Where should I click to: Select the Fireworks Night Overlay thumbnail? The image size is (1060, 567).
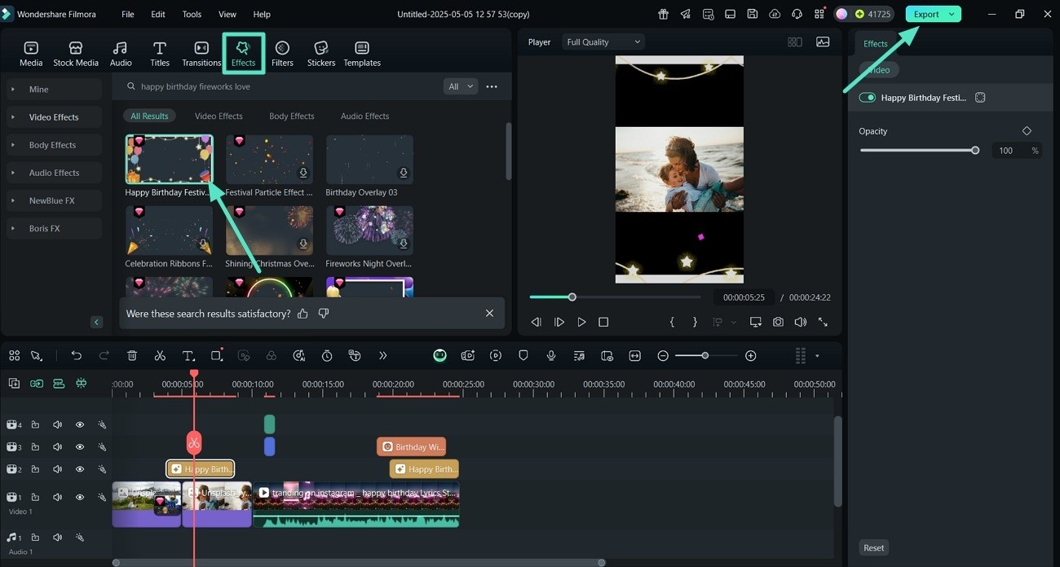[x=369, y=230]
